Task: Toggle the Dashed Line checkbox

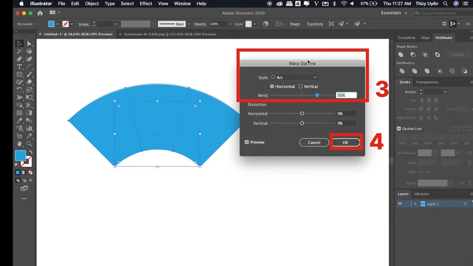Action: pos(399,128)
